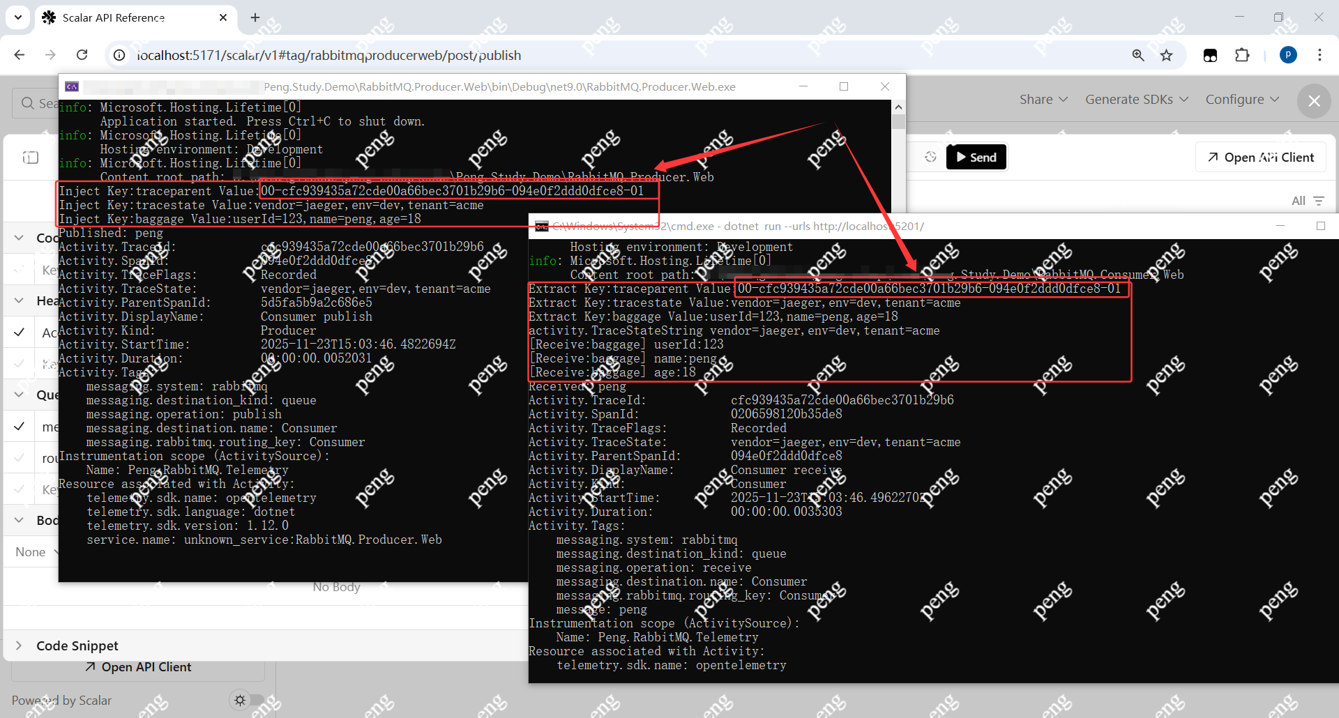
Task: Open the tab search dropdown
Action: 18,17
